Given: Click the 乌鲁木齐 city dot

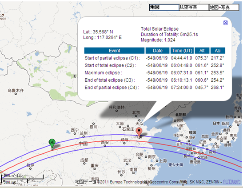Looking at the screenshot, I should (16, 94).
